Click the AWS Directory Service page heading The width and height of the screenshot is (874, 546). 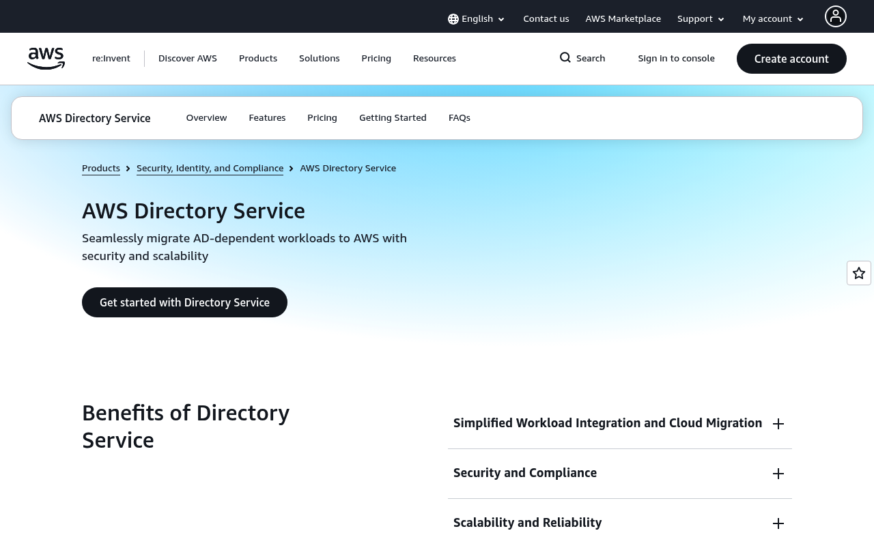(193, 211)
